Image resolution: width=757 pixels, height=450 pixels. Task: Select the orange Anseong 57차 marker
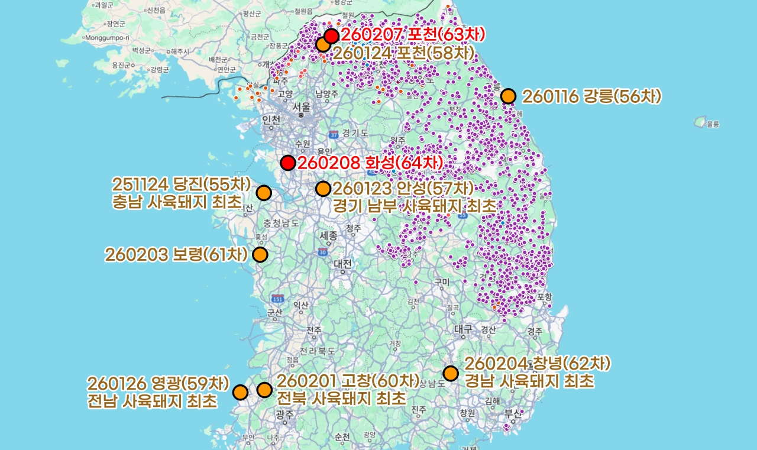[323, 189]
